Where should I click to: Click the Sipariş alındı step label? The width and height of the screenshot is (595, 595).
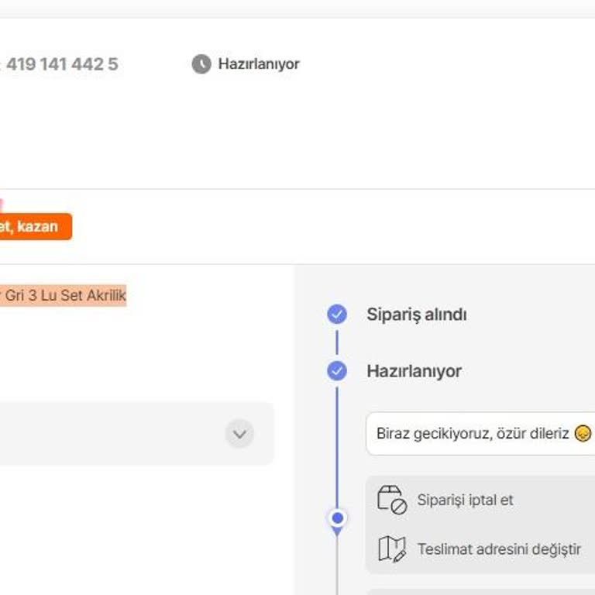(x=417, y=315)
